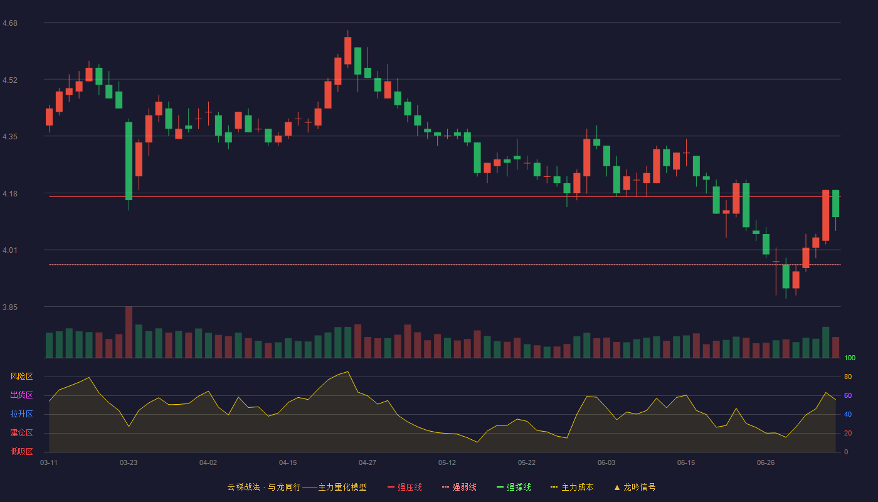The image size is (878, 502).
Task: Click the tallest volume bar
Action: click(x=129, y=332)
